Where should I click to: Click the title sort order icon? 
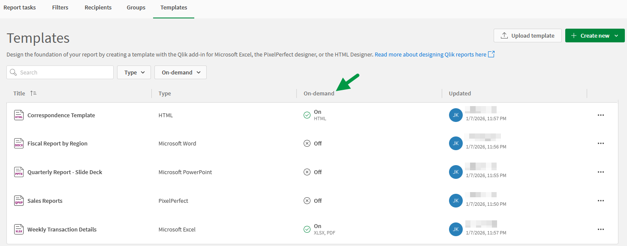tap(33, 93)
